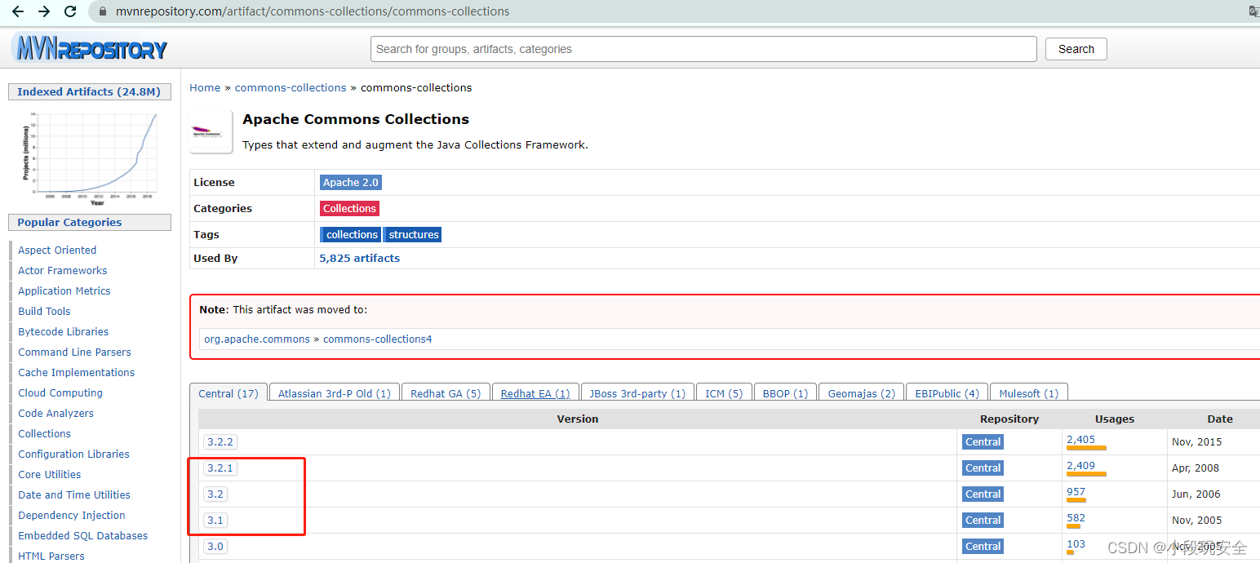Open the Command Line Parsers category
Image resolution: width=1260 pixels, height=563 pixels.
pos(74,352)
